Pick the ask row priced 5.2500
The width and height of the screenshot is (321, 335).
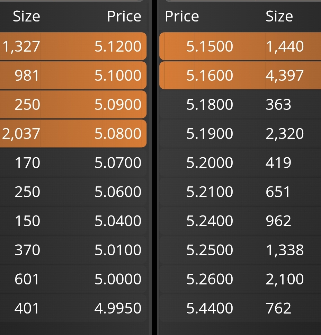[240, 250]
